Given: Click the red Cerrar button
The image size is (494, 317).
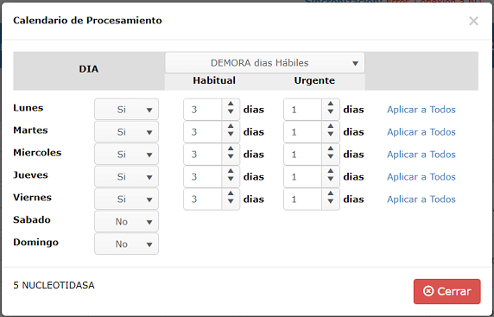Looking at the screenshot, I should click(447, 291).
